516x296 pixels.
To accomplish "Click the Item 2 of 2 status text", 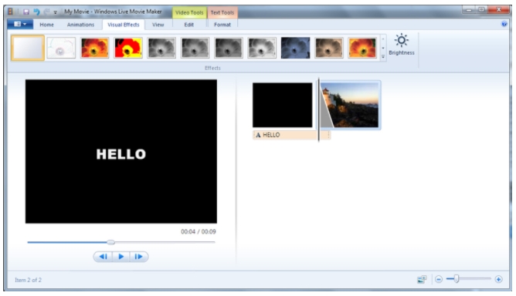I will [28, 280].
